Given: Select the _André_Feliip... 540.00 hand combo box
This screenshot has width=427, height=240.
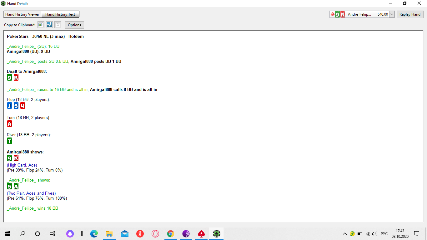Looking at the screenshot, I should coord(362,14).
